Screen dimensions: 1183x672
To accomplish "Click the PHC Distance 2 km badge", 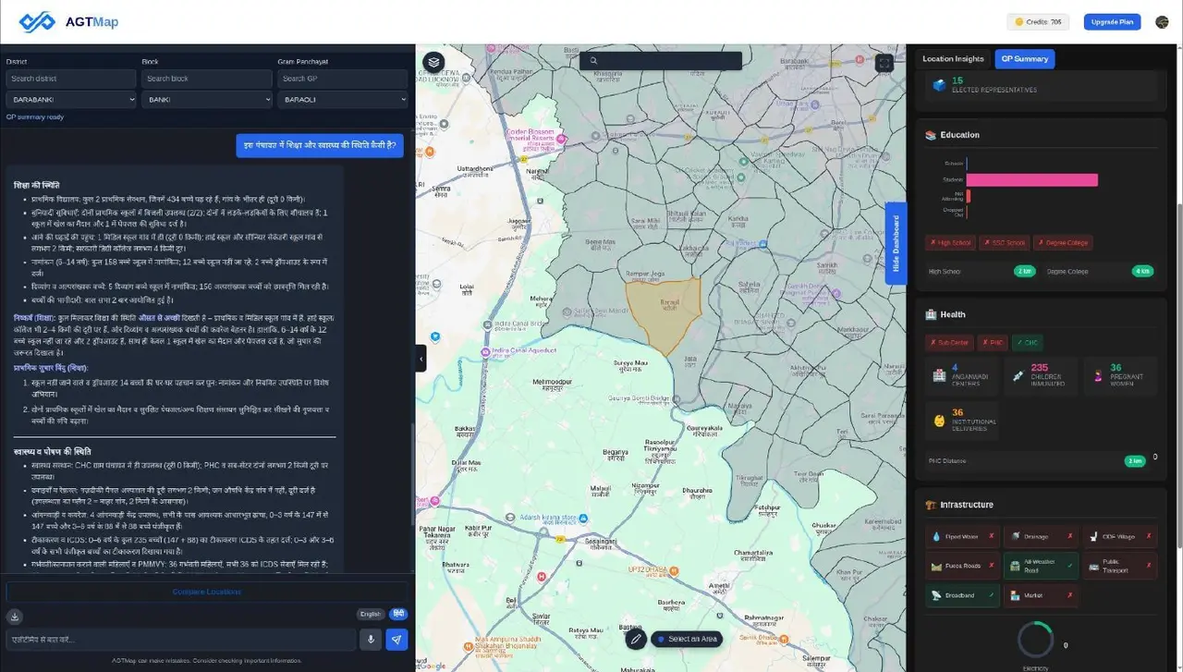I will click(x=1135, y=461).
